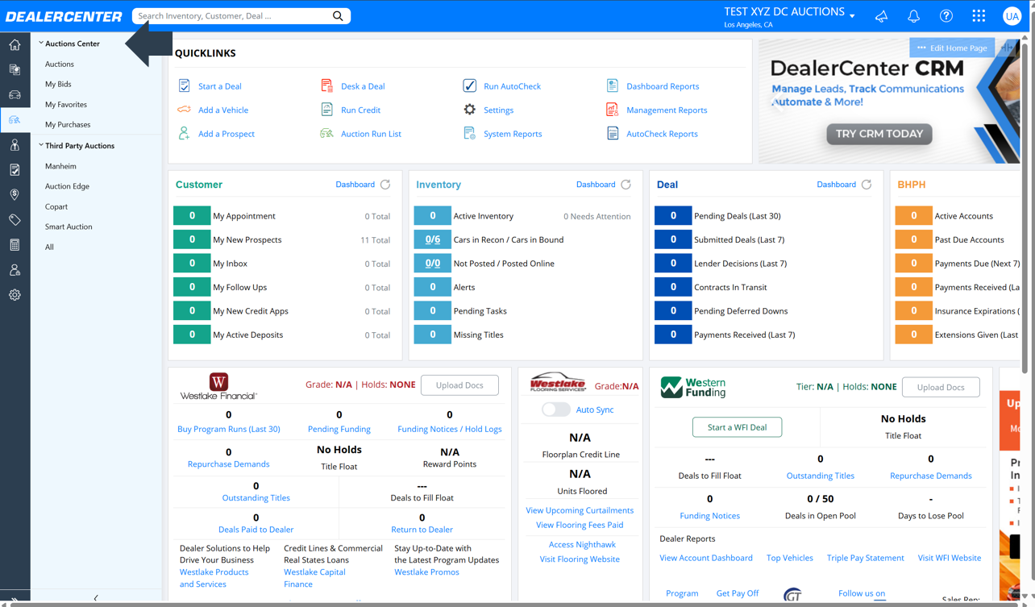The height and width of the screenshot is (607, 1035).
Task: Click the Auction Run List quicklink icon
Action: [326, 134]
